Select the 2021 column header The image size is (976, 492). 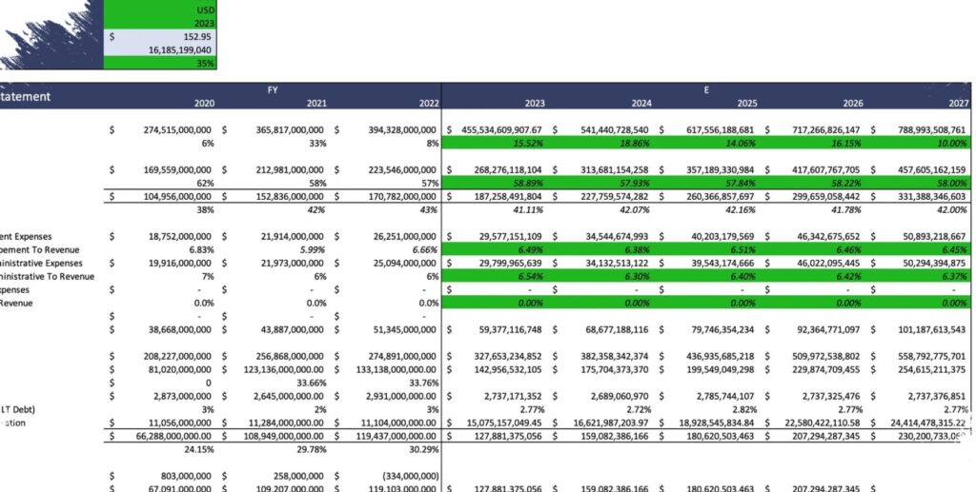click(x=316, y=103)
